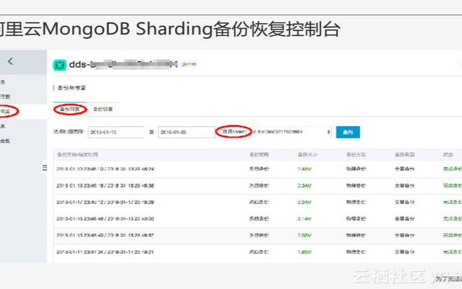Click the 备份开始/结束时间 column header

(77, 154)
